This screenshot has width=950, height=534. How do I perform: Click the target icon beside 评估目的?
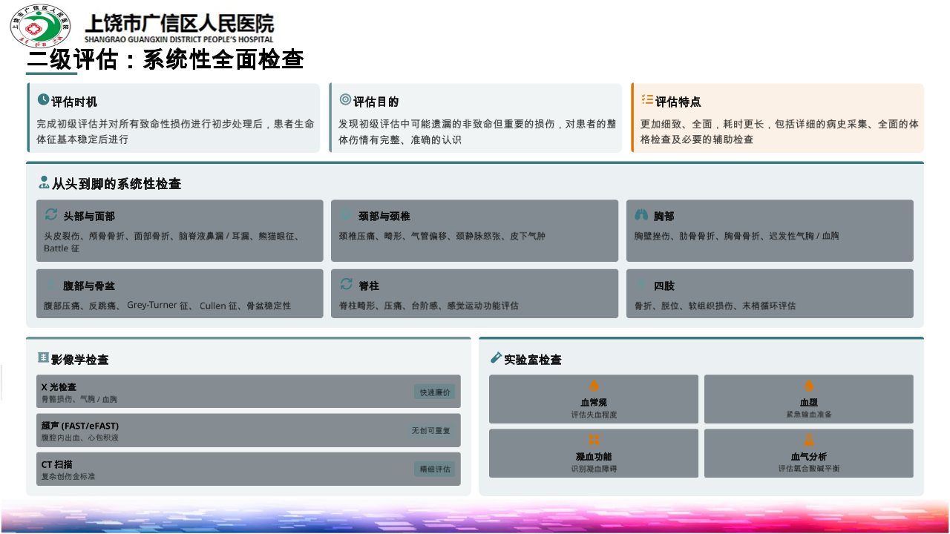tap(345, 100)
